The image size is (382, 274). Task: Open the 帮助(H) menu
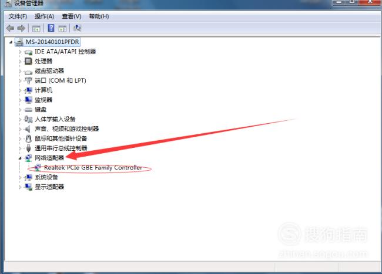pyautogui.click(x=99, y=16)
